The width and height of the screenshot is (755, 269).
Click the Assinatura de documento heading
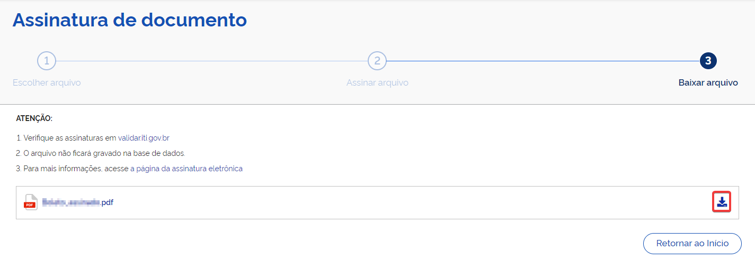(130, 20)
